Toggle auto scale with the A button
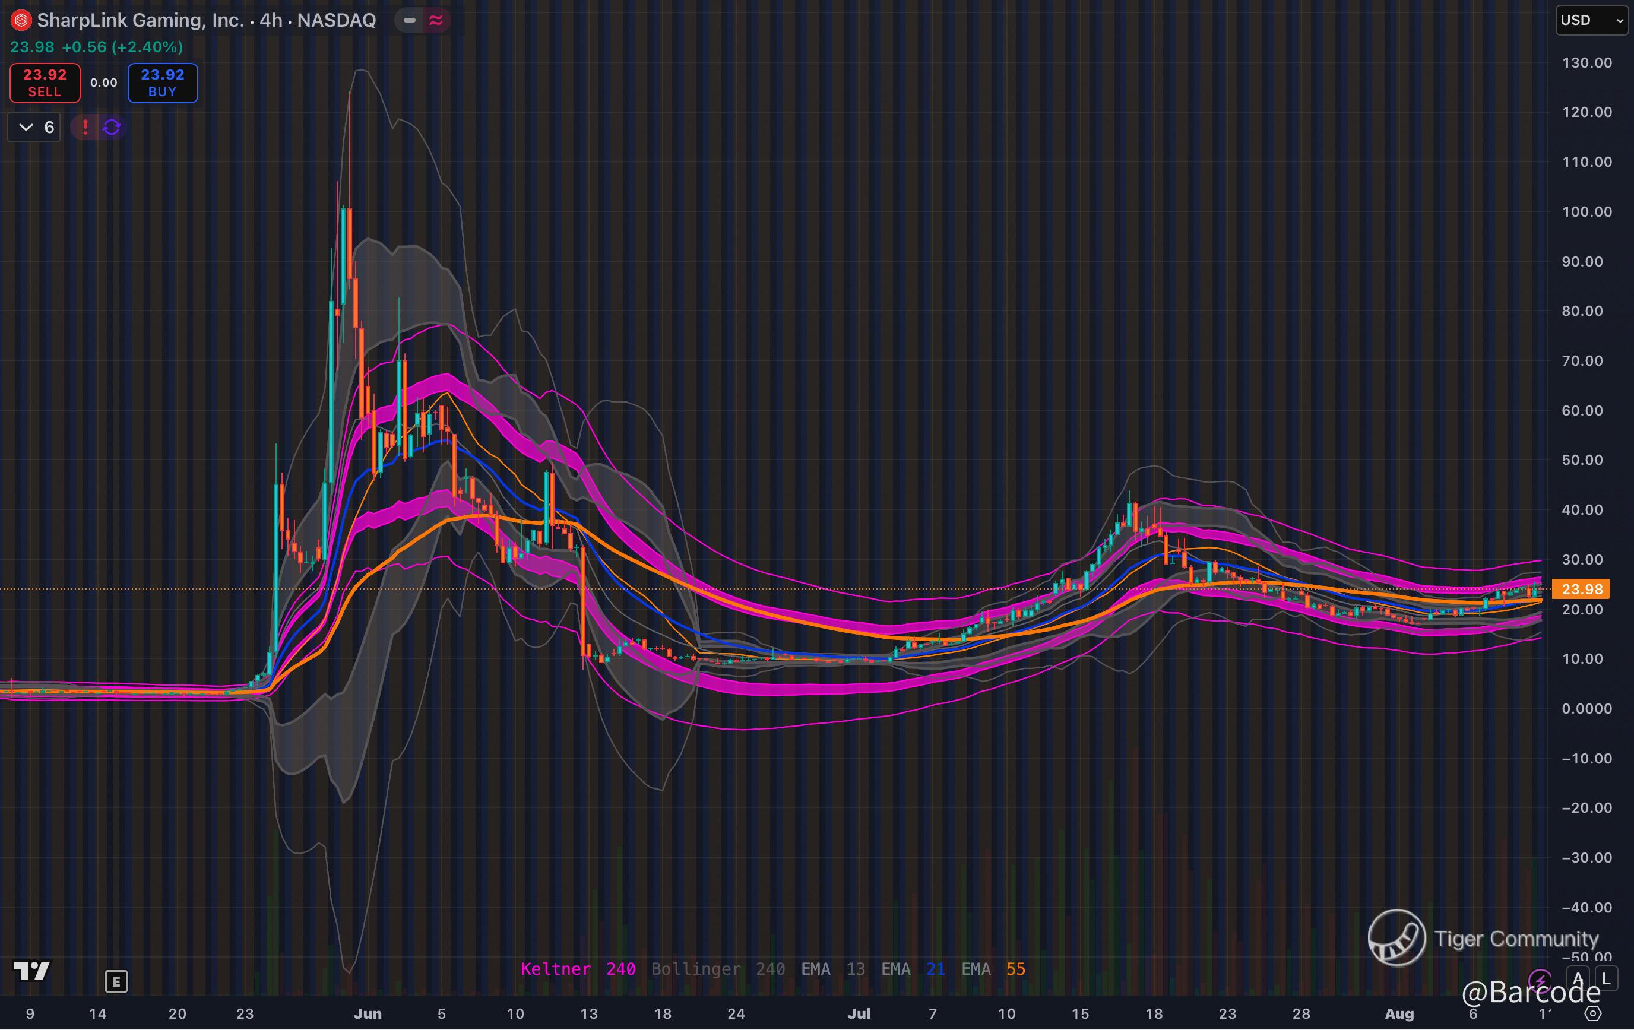 click(x=1578, y=979)
